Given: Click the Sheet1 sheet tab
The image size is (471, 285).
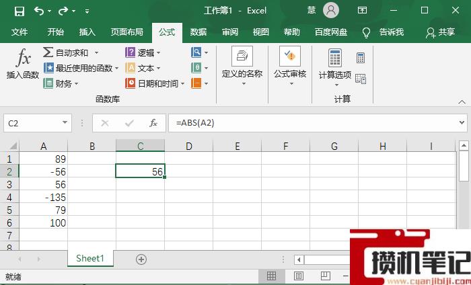Looking at the screenshot, I should coord(90,258).
